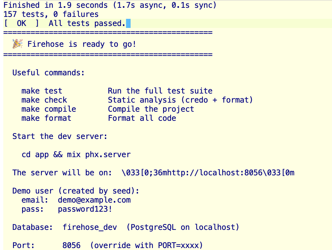Click 'Compile the project' description
Image resolution: width=332 pixels, height=250 pixels.
click(151, 109)
